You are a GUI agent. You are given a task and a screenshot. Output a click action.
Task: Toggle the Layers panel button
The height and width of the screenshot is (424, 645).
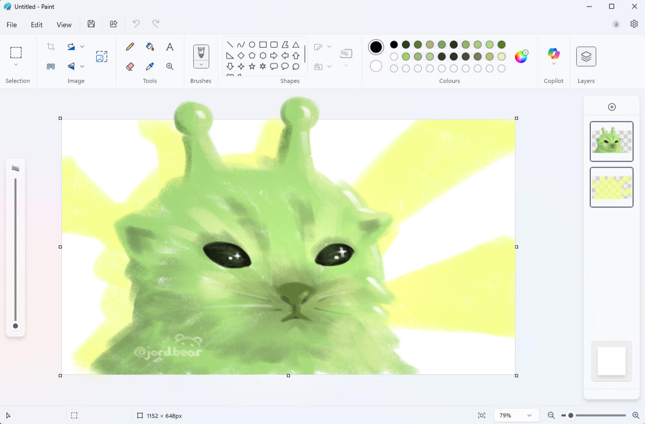(x=586, y=57)
